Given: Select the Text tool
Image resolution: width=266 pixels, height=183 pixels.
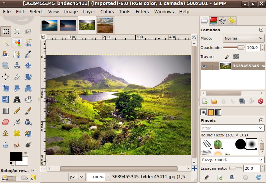Looking at the screenshot, I should 17,99.
